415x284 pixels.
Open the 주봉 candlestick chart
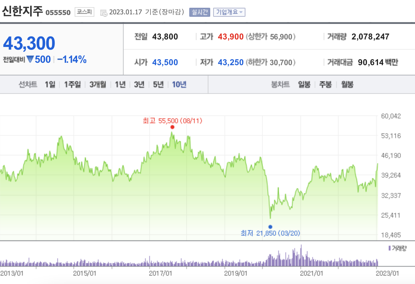click(325, 85)
